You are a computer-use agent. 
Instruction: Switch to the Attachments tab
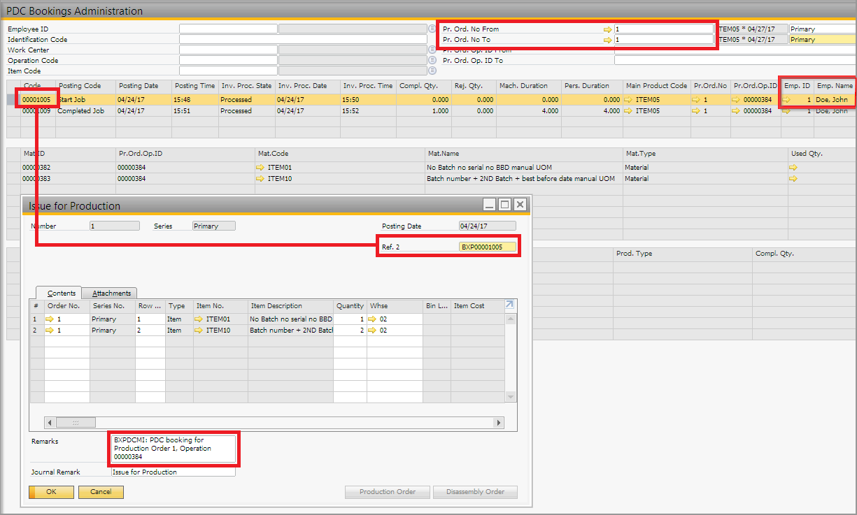point(111,293)
